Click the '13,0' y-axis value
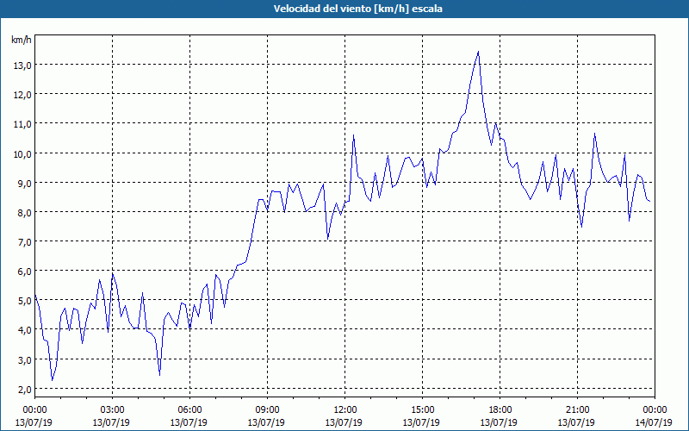The height and width of the screenshot is (431, 689). click(23, 66)
